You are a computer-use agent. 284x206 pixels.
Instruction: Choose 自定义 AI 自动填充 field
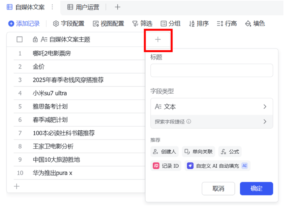tap(217, 166)
